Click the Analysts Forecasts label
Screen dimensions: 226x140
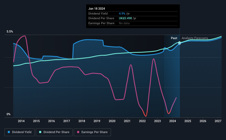point(195,38)
